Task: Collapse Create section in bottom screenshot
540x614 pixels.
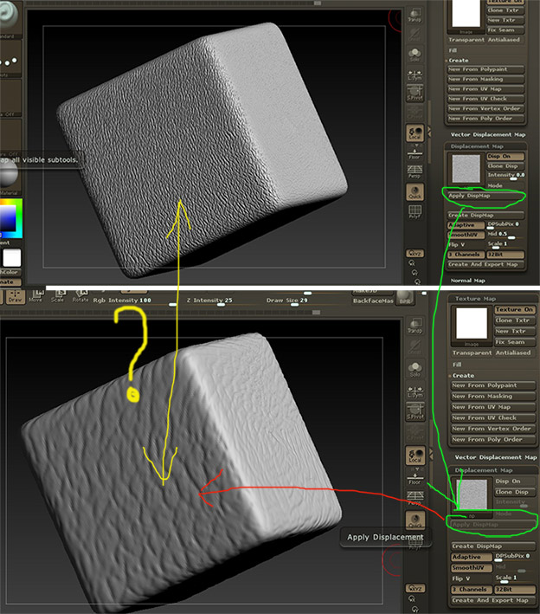Action: click(x=463, y=376)
